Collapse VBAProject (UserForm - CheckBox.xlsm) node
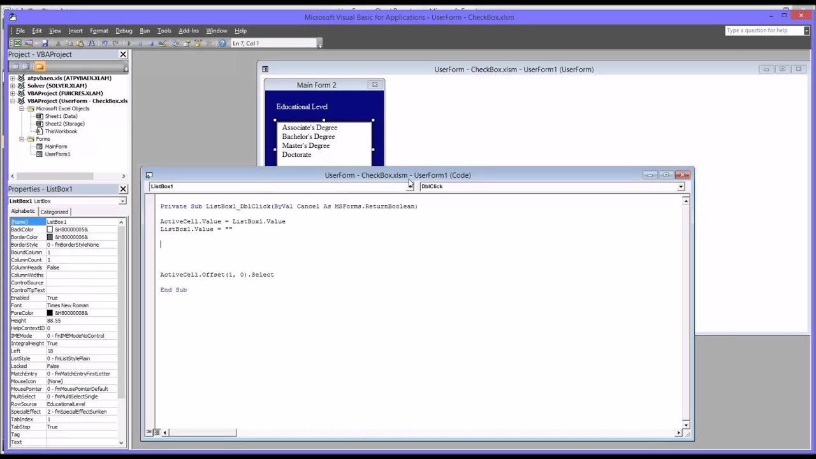Image resolution: width=816 pixels, height=459 pixels. tap(13, 101)
